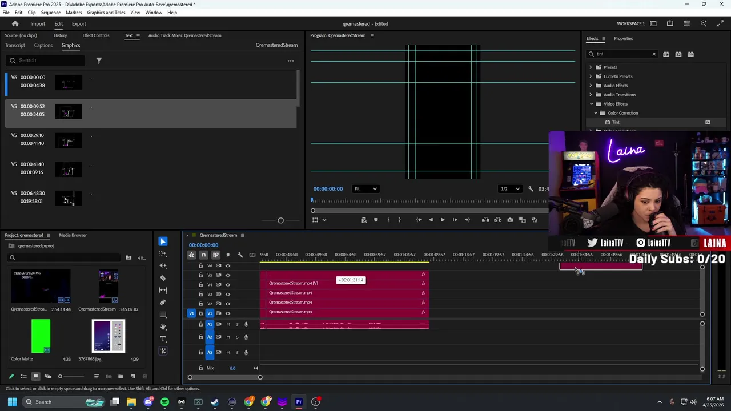Select the Track Select Forward tool
Image resolution: width=731 pixels, height=411 pixels.
point(163,253)
